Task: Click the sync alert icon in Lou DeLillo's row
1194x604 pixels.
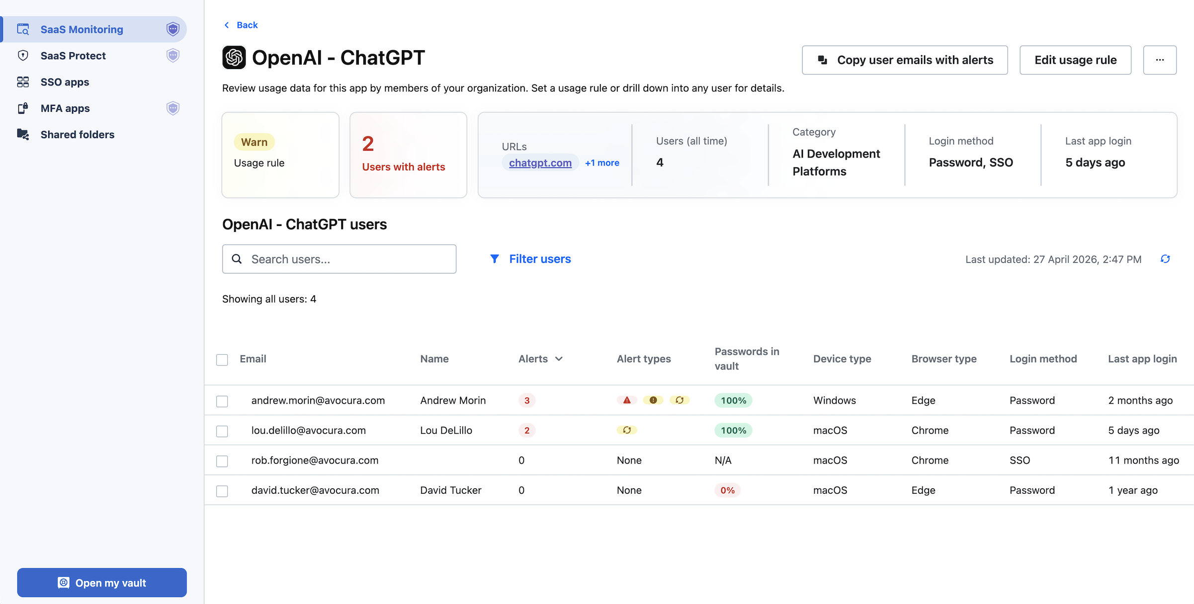Action: (x=627, y=430)
